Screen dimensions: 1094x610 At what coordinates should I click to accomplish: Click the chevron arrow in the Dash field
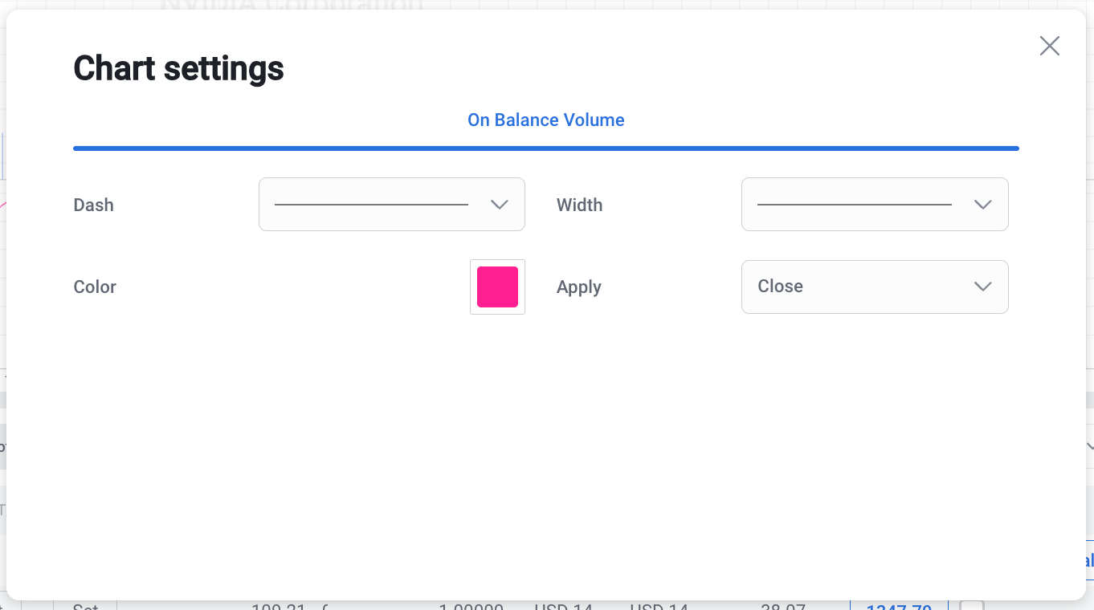click(x=499, y=205)
